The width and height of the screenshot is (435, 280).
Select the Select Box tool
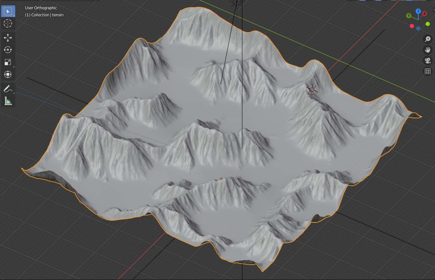(x=8, y=11)
